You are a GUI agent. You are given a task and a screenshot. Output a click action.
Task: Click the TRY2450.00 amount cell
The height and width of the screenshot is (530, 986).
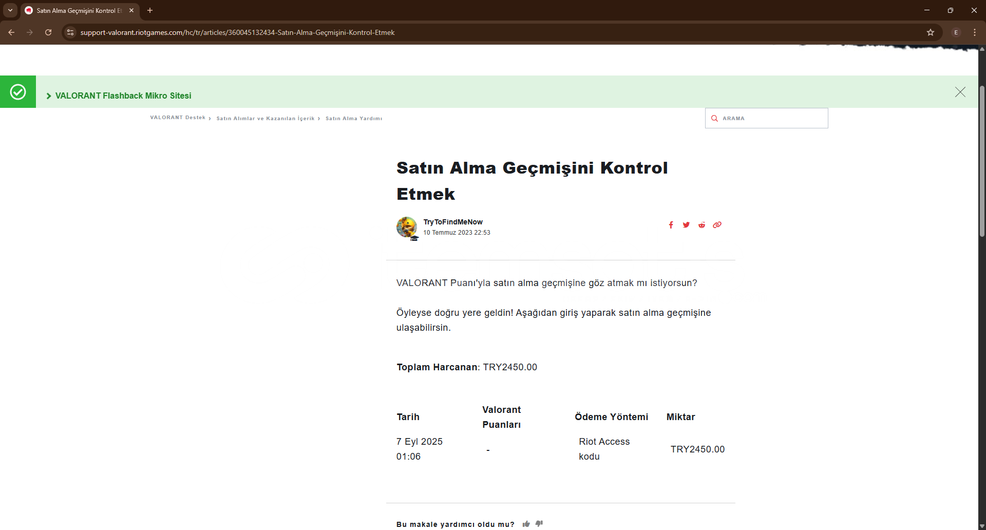pyautogui.click(x=698, y=449)
